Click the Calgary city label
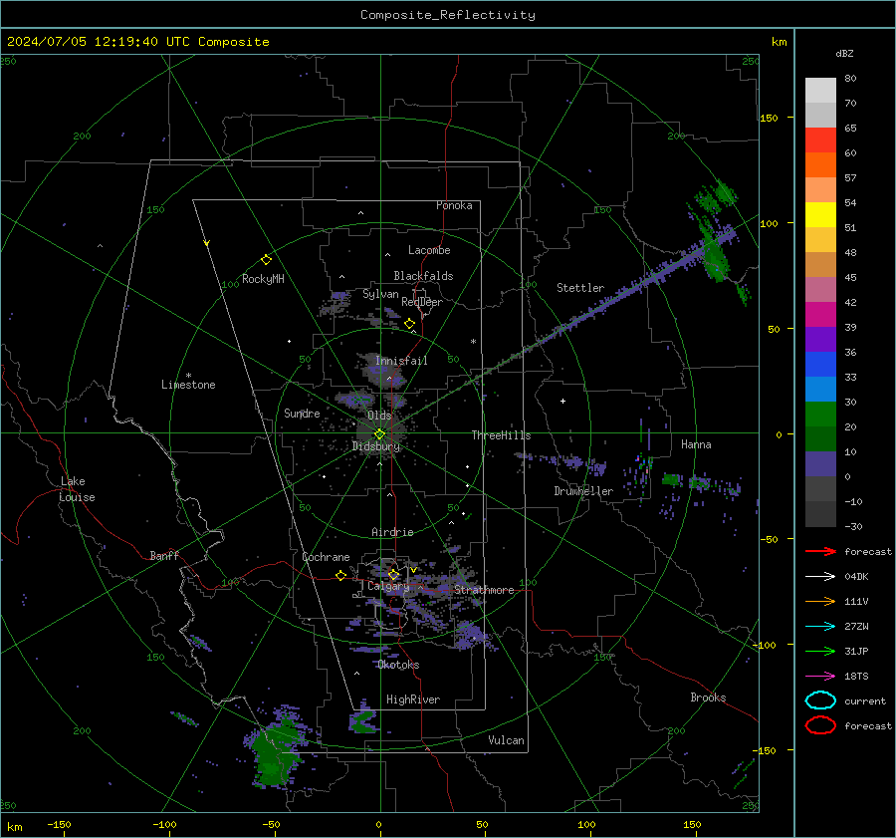The image size is (896, 838). [x=388, y=586]
